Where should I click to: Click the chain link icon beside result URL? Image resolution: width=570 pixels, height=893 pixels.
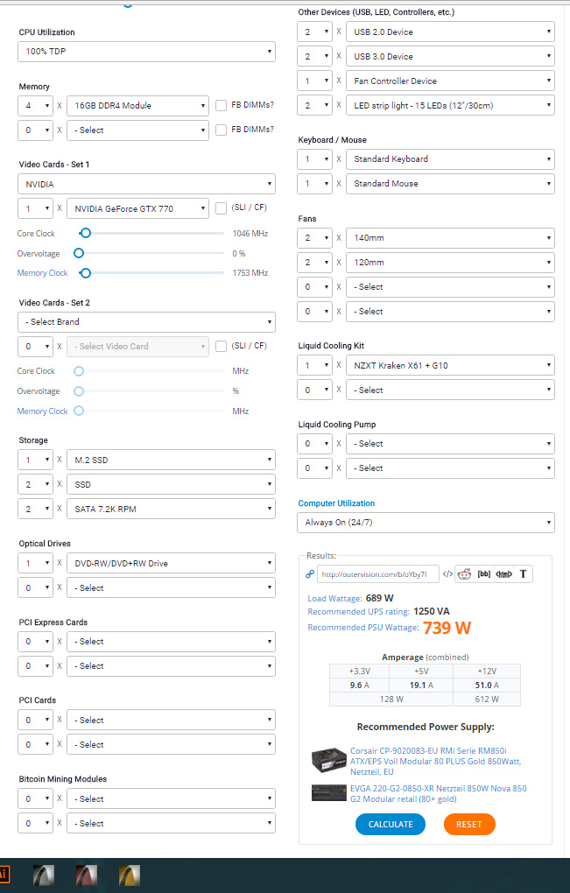[x=309, y=574]
